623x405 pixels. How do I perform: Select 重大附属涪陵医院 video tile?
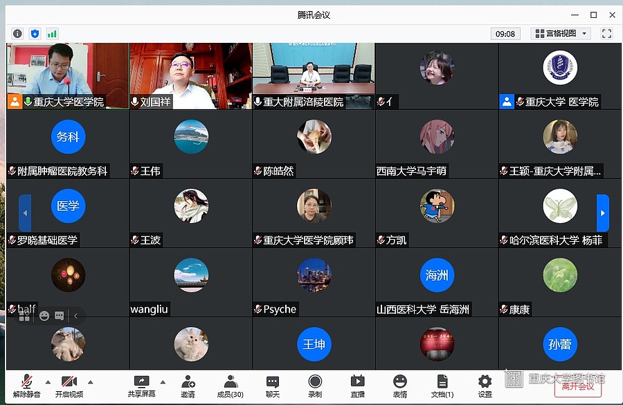point(314,76)
